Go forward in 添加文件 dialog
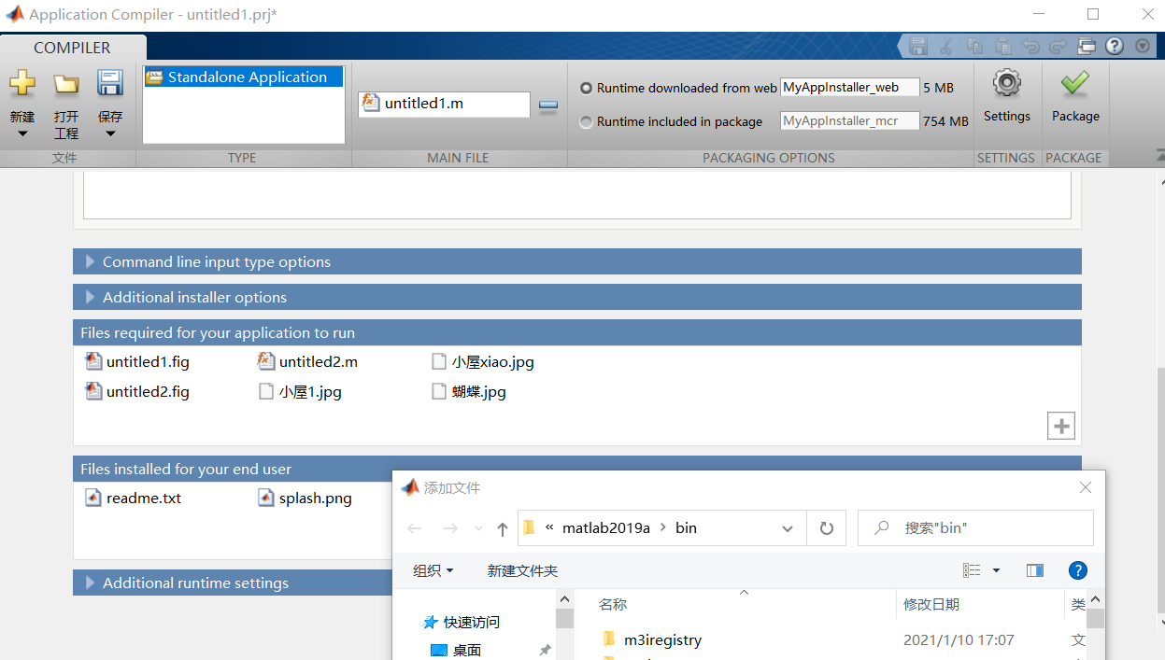1165x660 pixels. pos(450,528)
